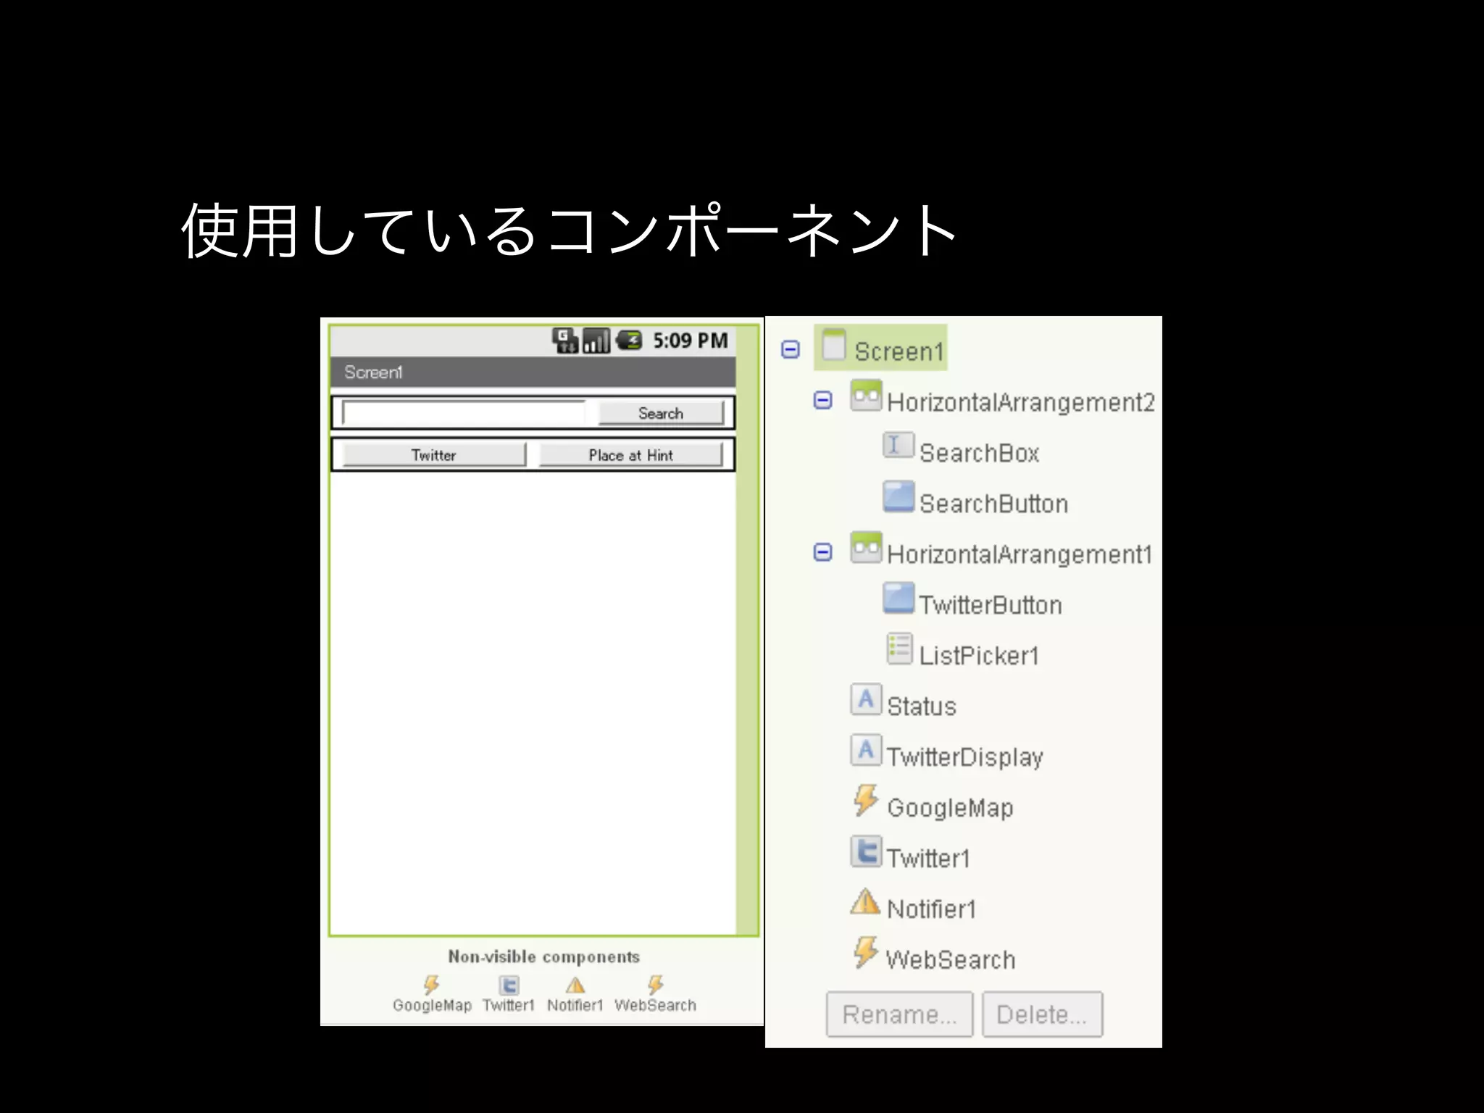The width and height of the screenshot is (1484, 1113).
Task: Click the search text box in phone preview
Action: pos(464,413)
